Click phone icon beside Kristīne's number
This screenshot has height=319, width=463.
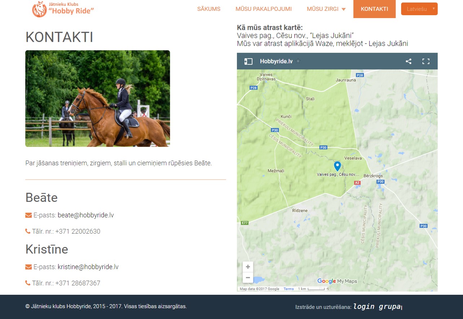tap(28, 283)
